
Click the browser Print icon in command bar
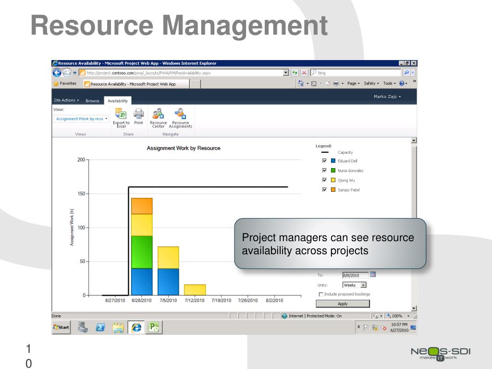pyautogui.click(x=336, y=84)
